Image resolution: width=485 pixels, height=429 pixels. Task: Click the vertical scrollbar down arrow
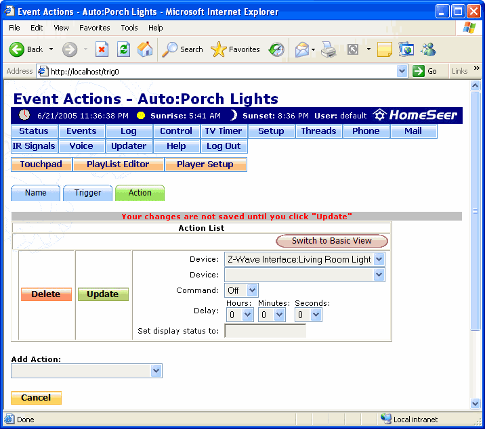(475, 403)
